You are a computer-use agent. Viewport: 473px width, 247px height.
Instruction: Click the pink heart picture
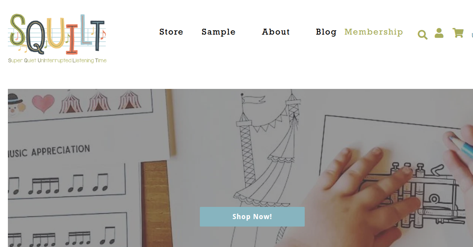pyautogui.click(x=43, y=103)
